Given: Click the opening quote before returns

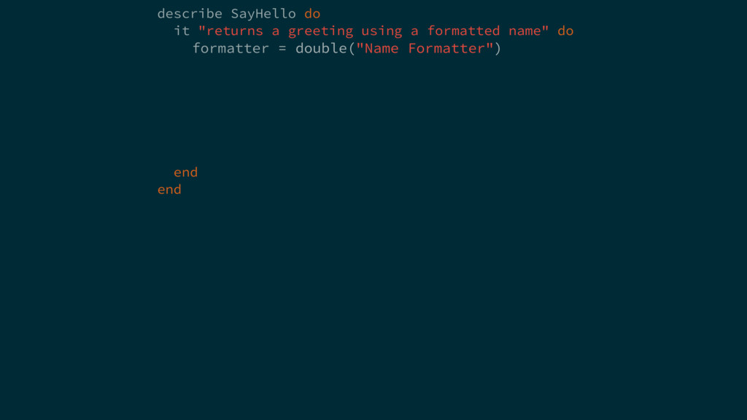Looking at the screenshot, I should coord(202,31).
